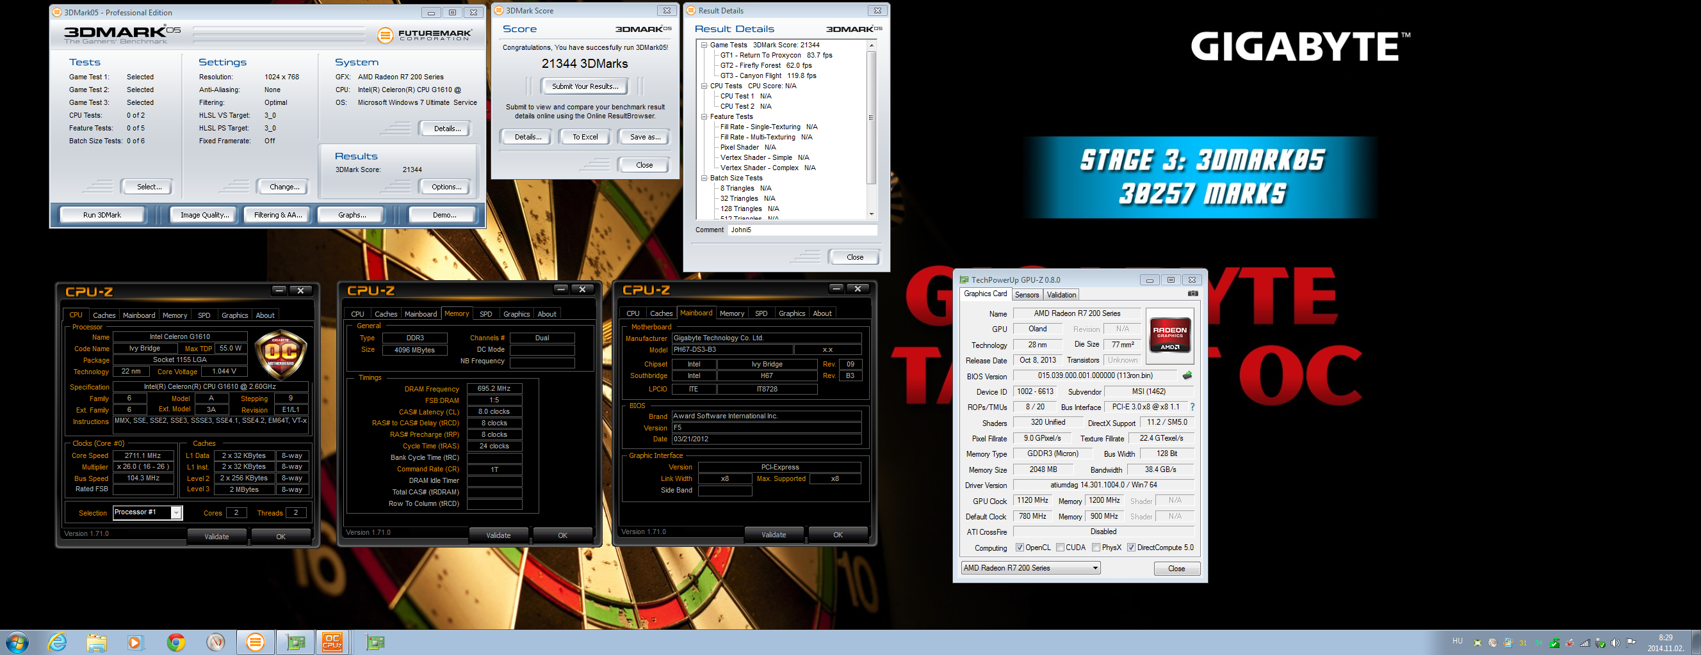Click Demo button in 3DMark05
Image resolution: width=1701 pixels, height=655 pixels.
(x=444, y=215)
